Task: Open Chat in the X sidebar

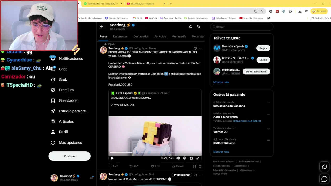Action: 59,69
